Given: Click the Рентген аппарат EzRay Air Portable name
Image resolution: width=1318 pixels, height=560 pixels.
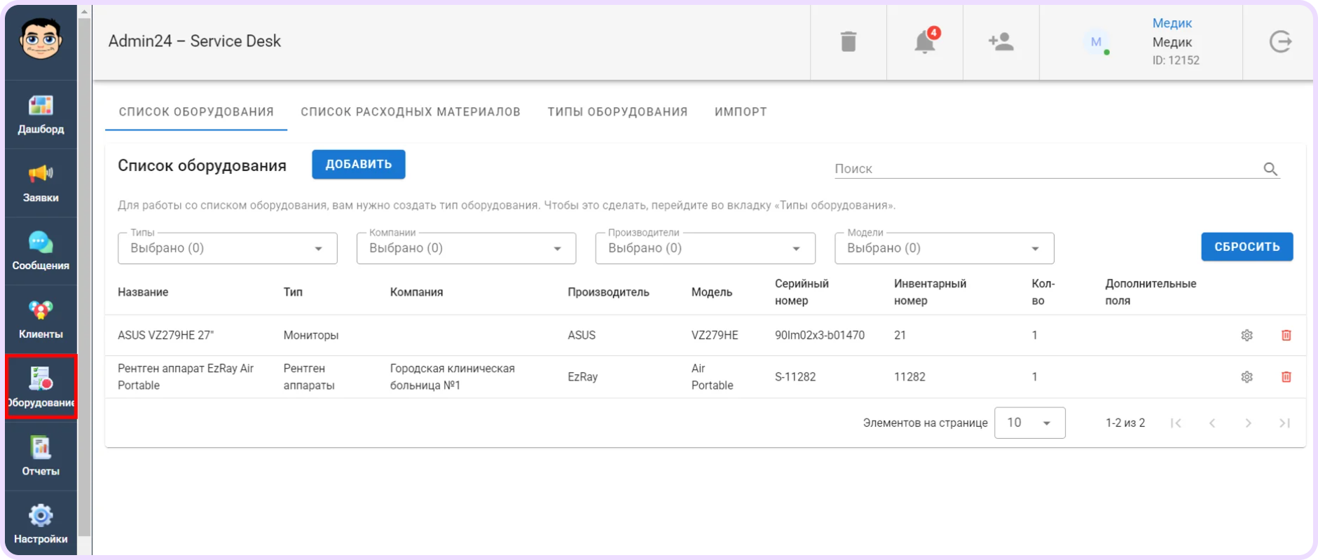Looking at the screenshot, I should click(x=186, y=377).
